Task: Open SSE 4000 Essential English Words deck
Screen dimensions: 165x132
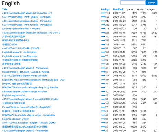Action: coord(25,76)
